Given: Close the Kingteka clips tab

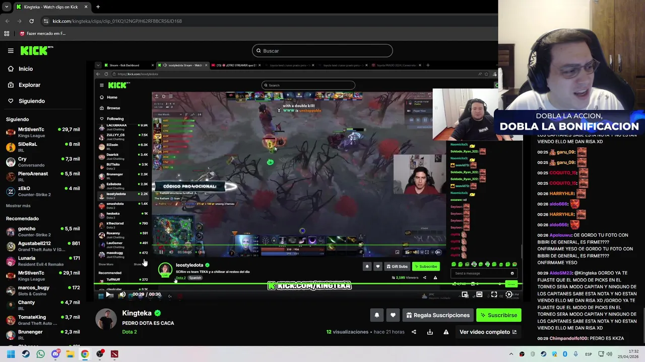Looking at the screenshot, I should (x=86, y=7).
